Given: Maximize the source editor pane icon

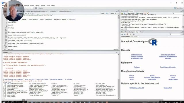Looking at the screenshot, I should 118,11.
